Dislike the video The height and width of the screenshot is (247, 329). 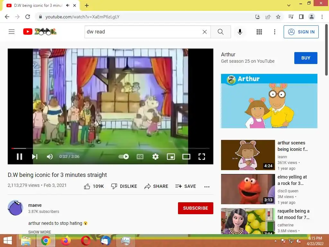pyautogui.click(x=124, y=186)
